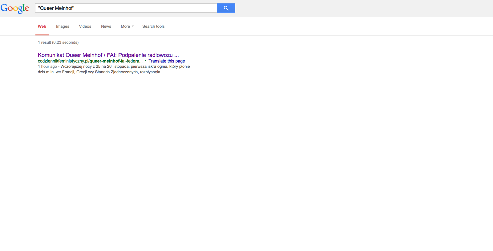Viewport: 493px width, 251px height.
Task: Expand the More dropdown menu
Action: click(127, 26)
